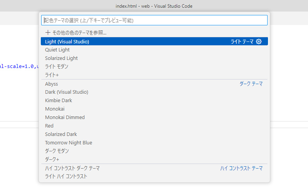Click the theme search input field

[154, 20]
